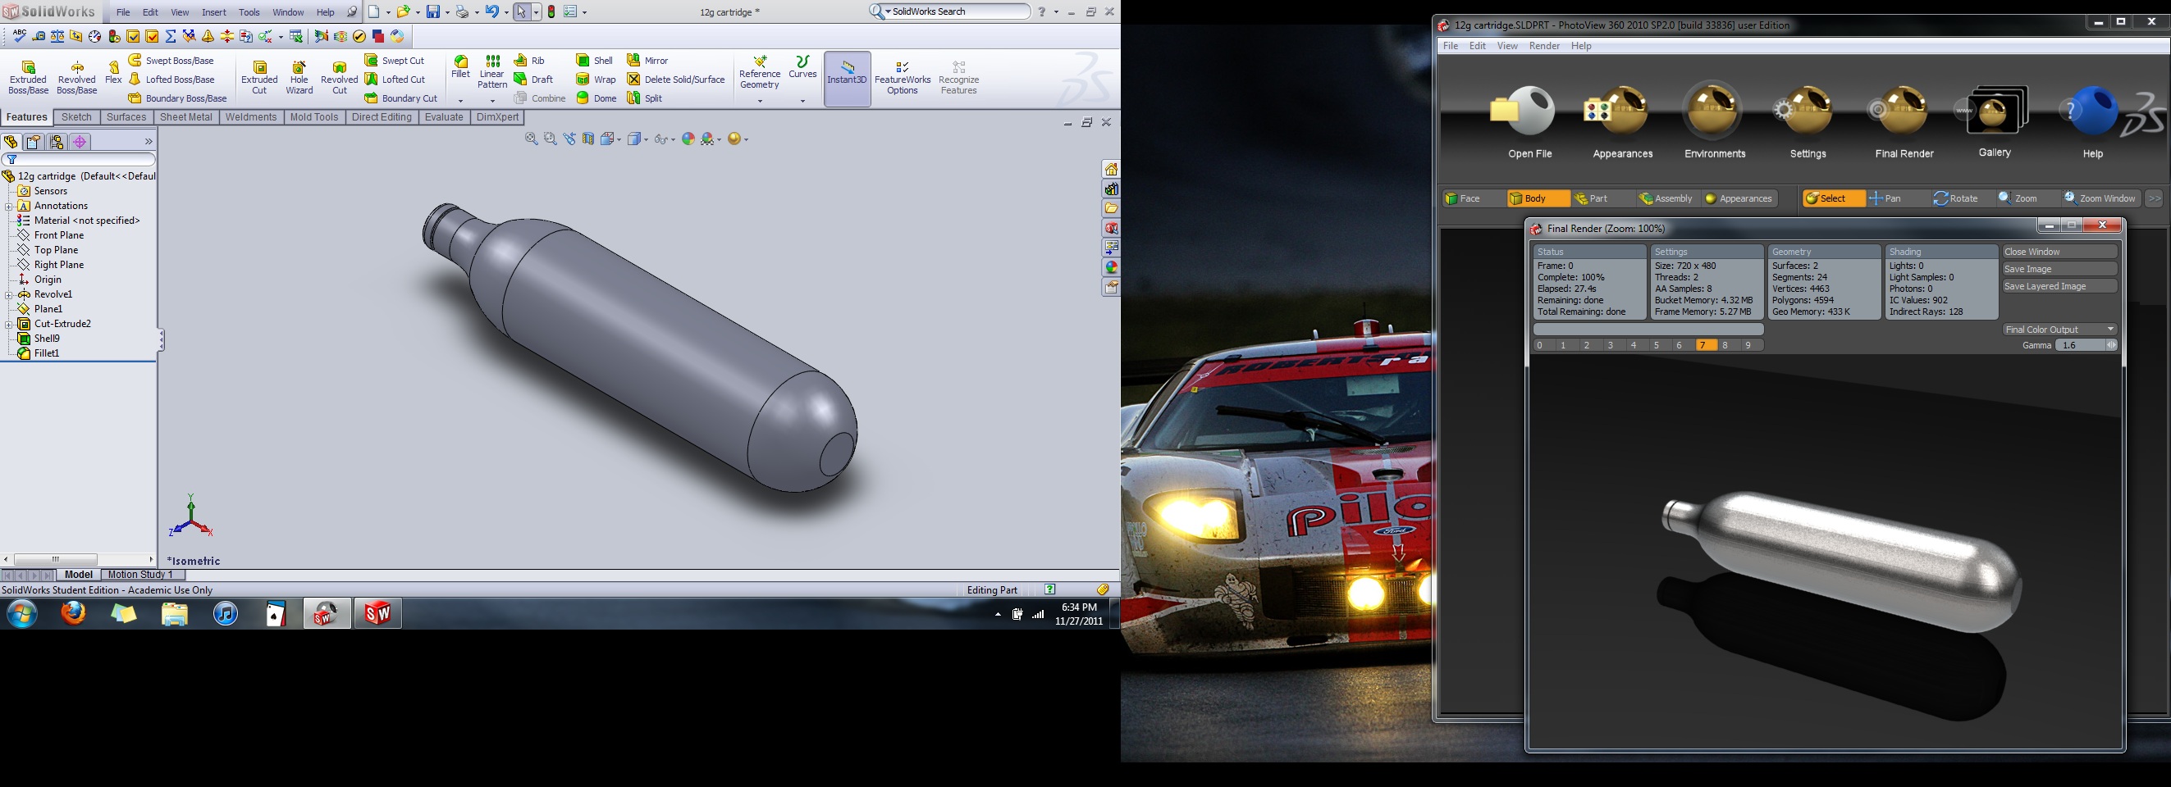Click the SolidWorks Search input field
This screenshot has width=2171, height=787.
click(959, 11)
